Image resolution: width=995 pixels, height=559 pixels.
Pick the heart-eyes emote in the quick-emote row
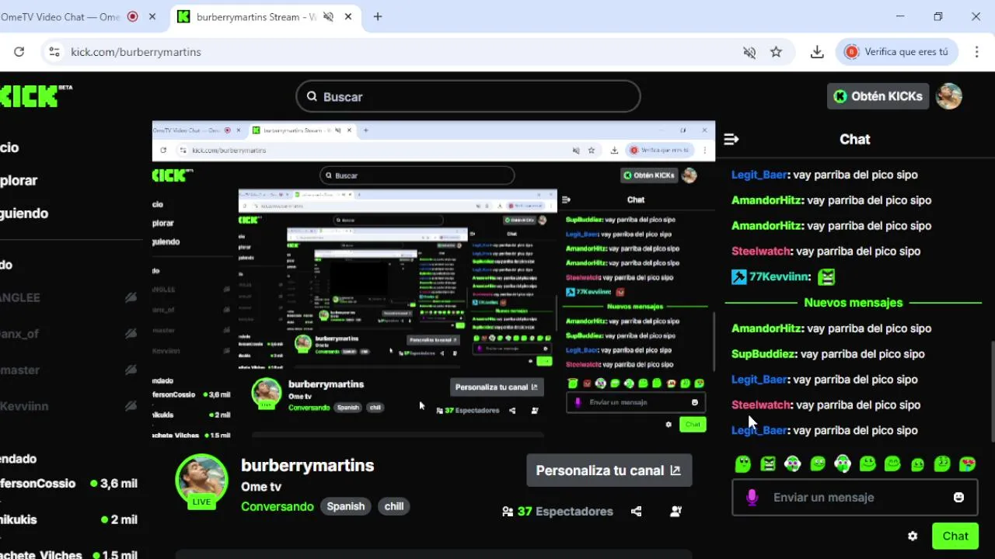pos(967,464)
